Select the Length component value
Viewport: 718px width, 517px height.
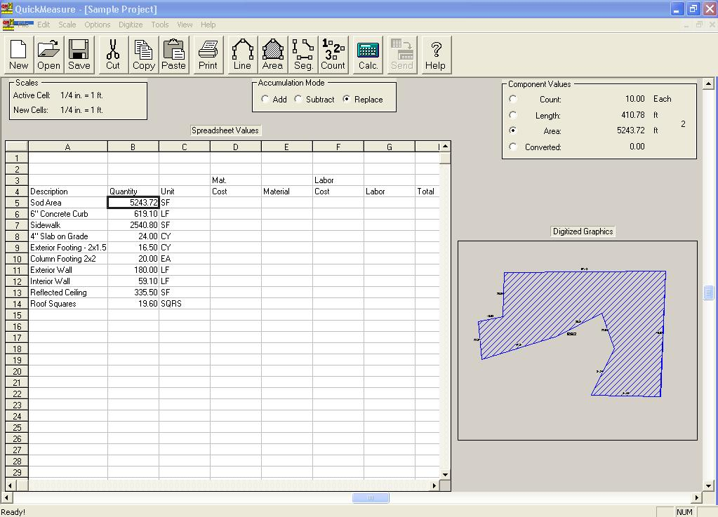click(512, 115)
